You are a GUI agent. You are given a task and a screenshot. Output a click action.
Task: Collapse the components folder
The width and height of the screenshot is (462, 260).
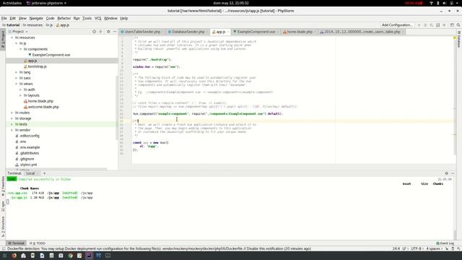(x=21, y=49)
